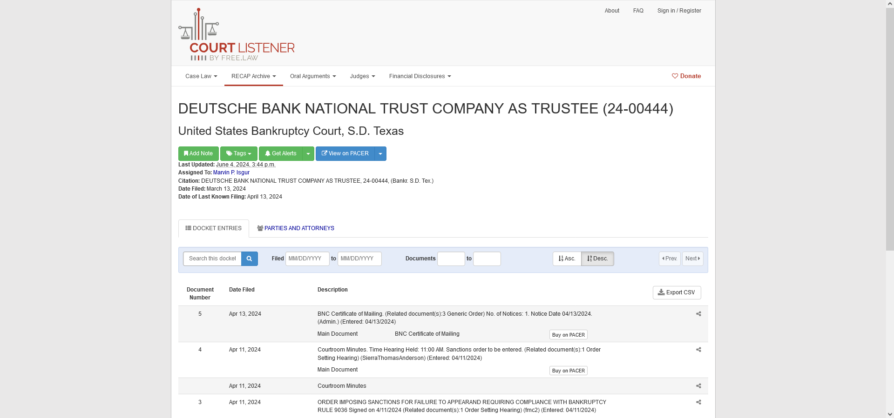Open the Financial Disclosures menu
The image size is (894, 418).
(x=420, y=76)
